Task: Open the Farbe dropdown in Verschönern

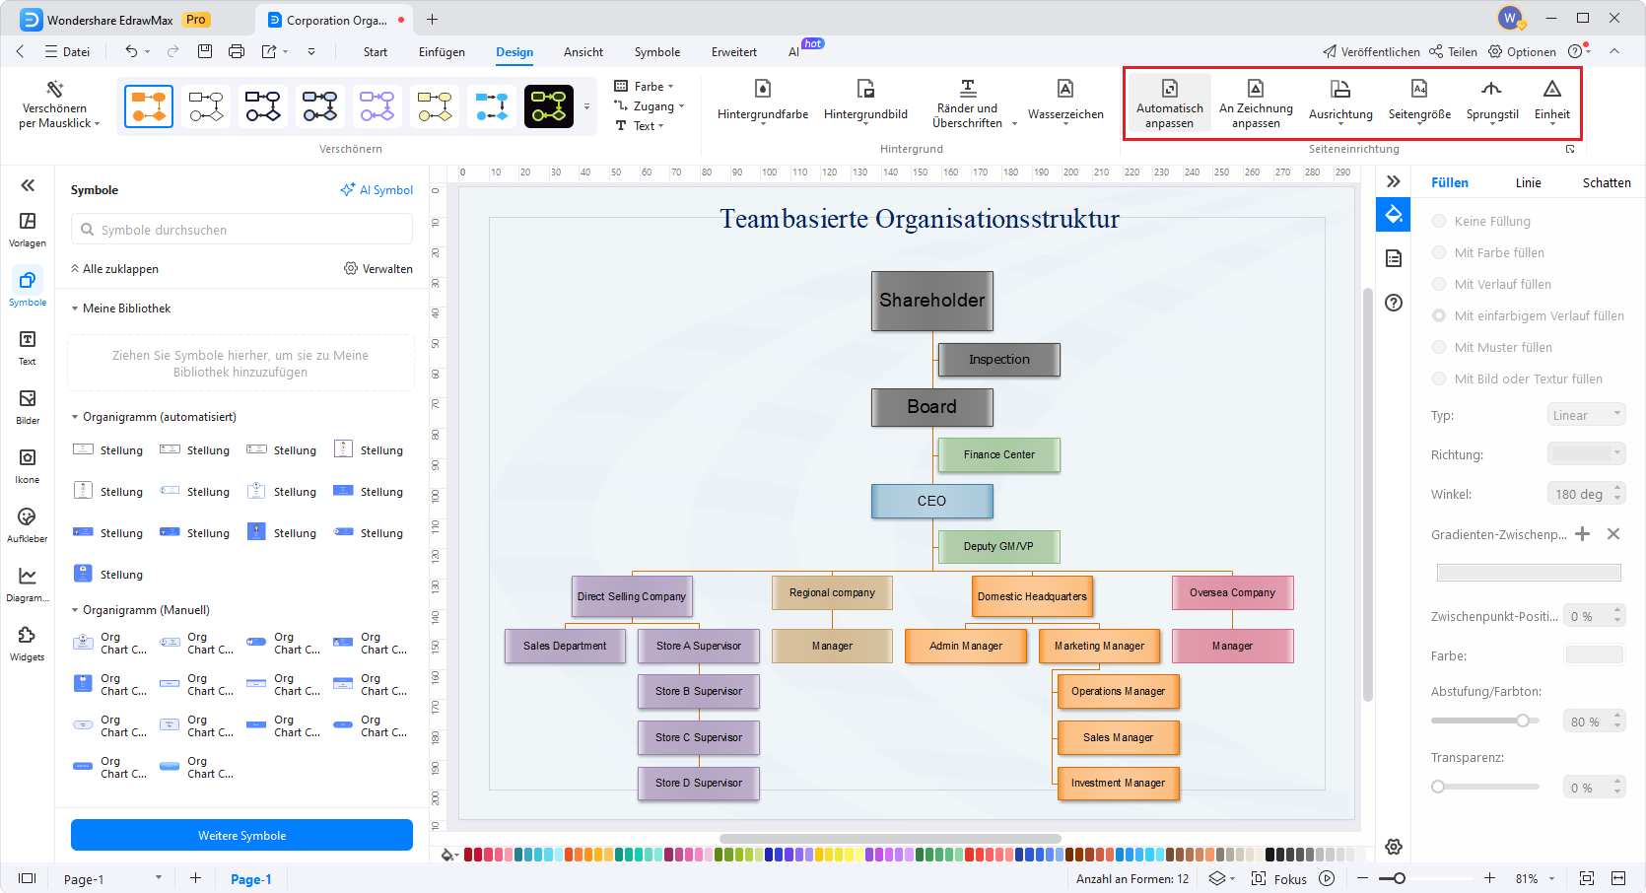Action: pos(645,86)
